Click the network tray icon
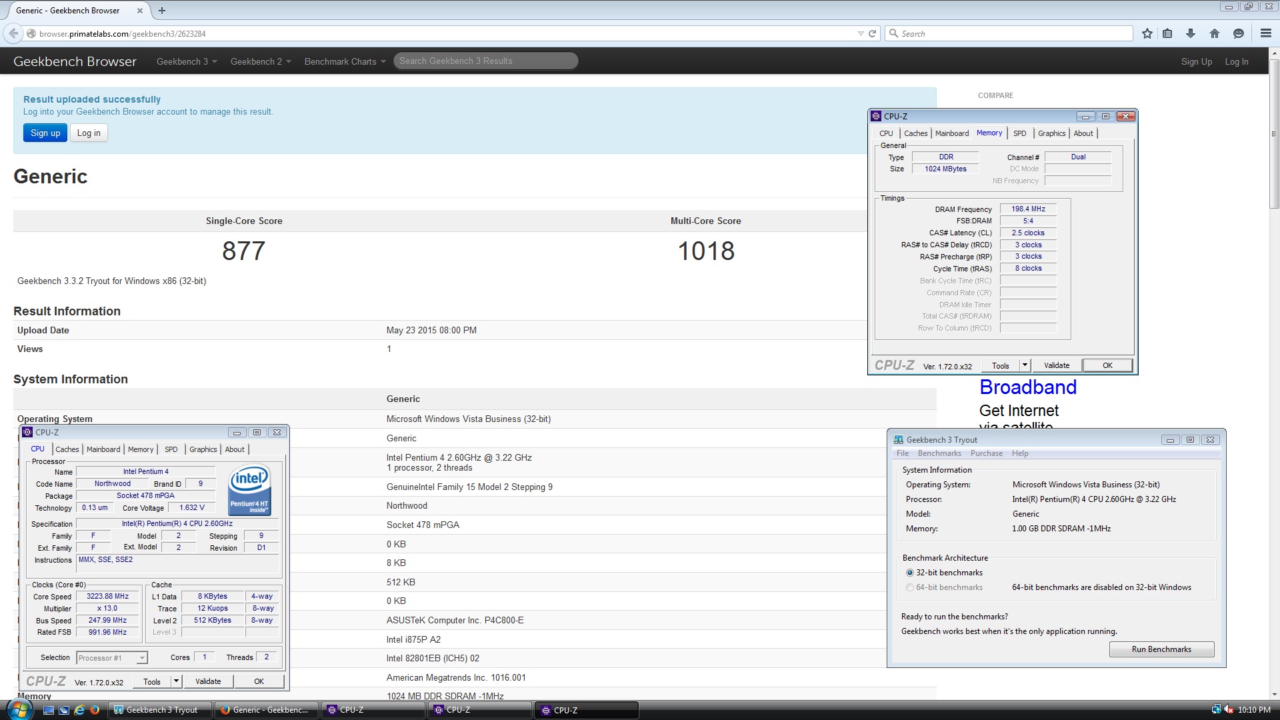 point(1216,710)
